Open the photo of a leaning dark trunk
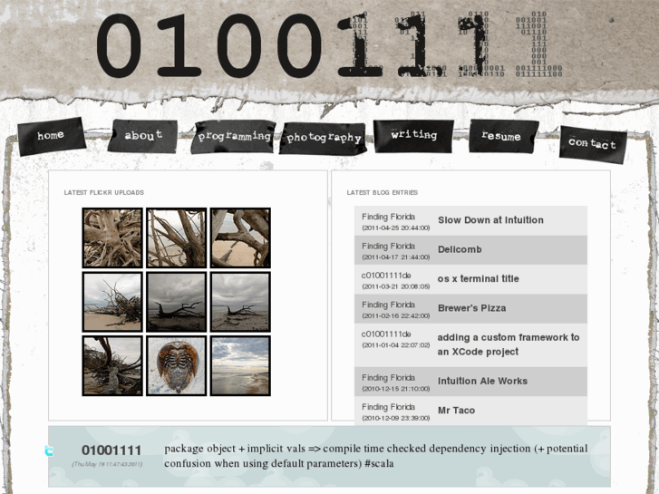Viewport: 659px width, 494px height. pyautogui.click(x=112, y=366)
